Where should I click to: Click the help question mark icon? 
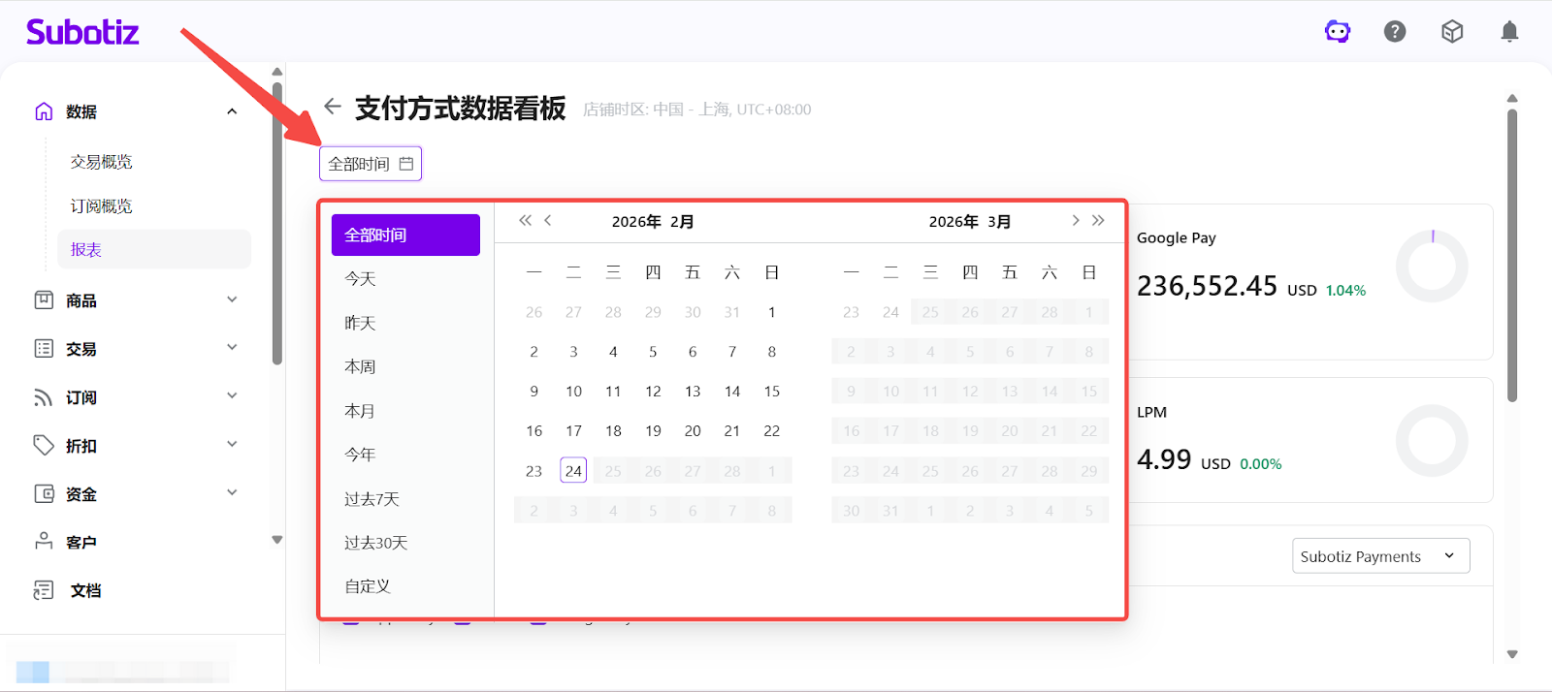tap(1395, 32)
